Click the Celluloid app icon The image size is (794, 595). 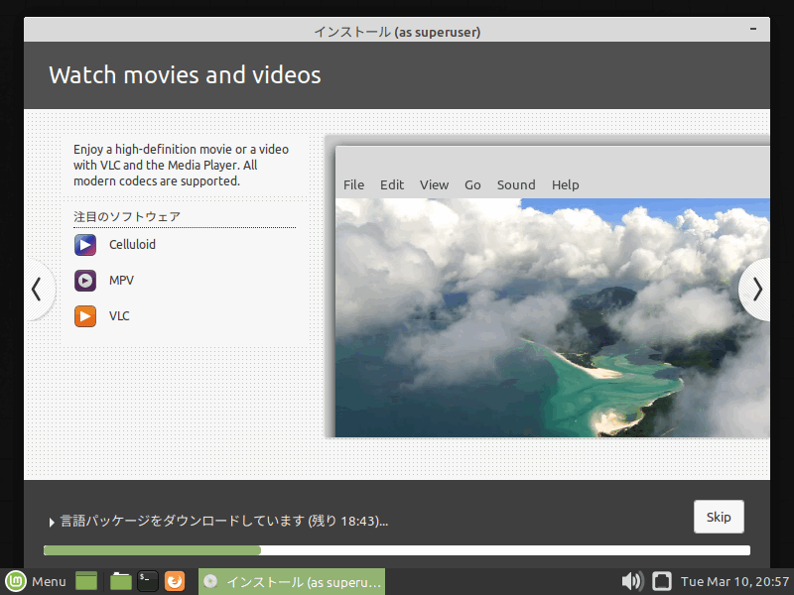[x=85, y=245]
